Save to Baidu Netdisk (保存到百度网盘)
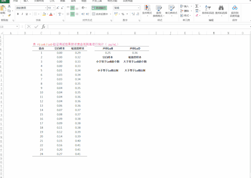This screenshot has width=251, height=178. [x=235, y=10]
